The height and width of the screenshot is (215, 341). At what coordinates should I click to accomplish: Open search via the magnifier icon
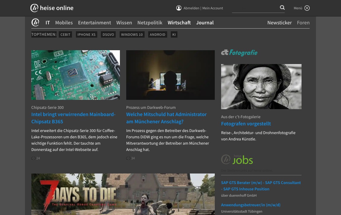282,8
